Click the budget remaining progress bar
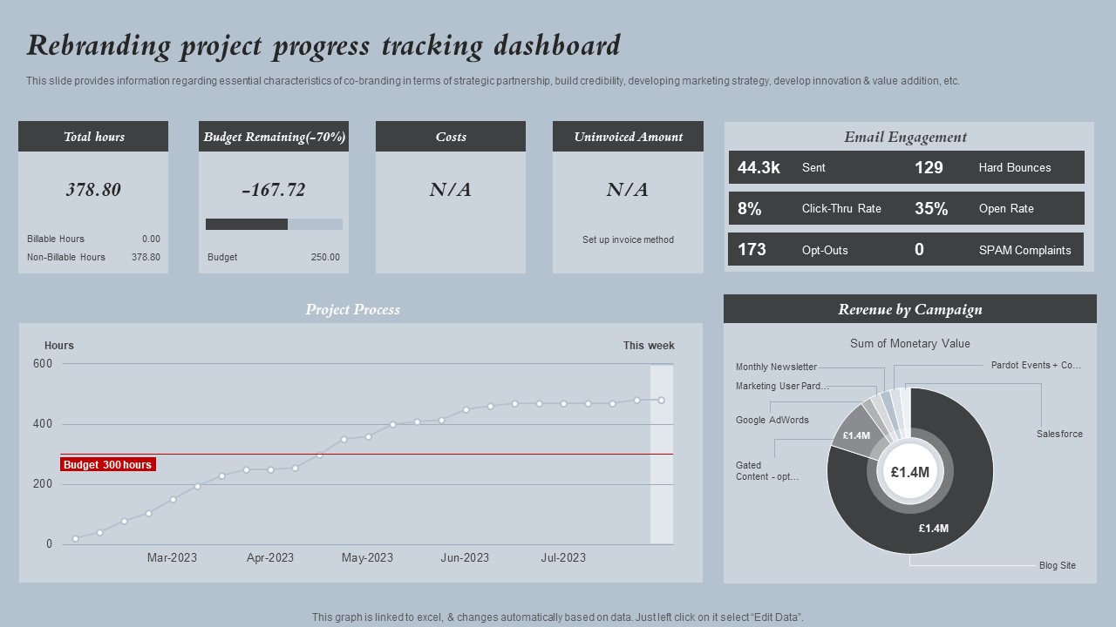The height and width of the screenshot is (627, 1116). click(274, 224)
